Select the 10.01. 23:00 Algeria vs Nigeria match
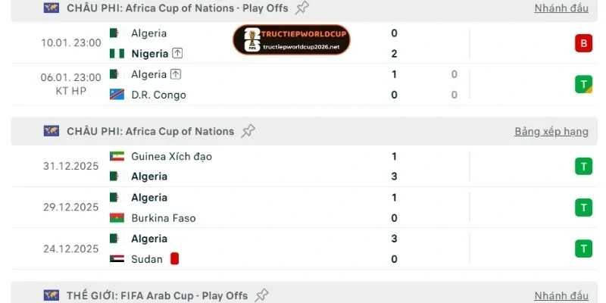 coord(71,43)
